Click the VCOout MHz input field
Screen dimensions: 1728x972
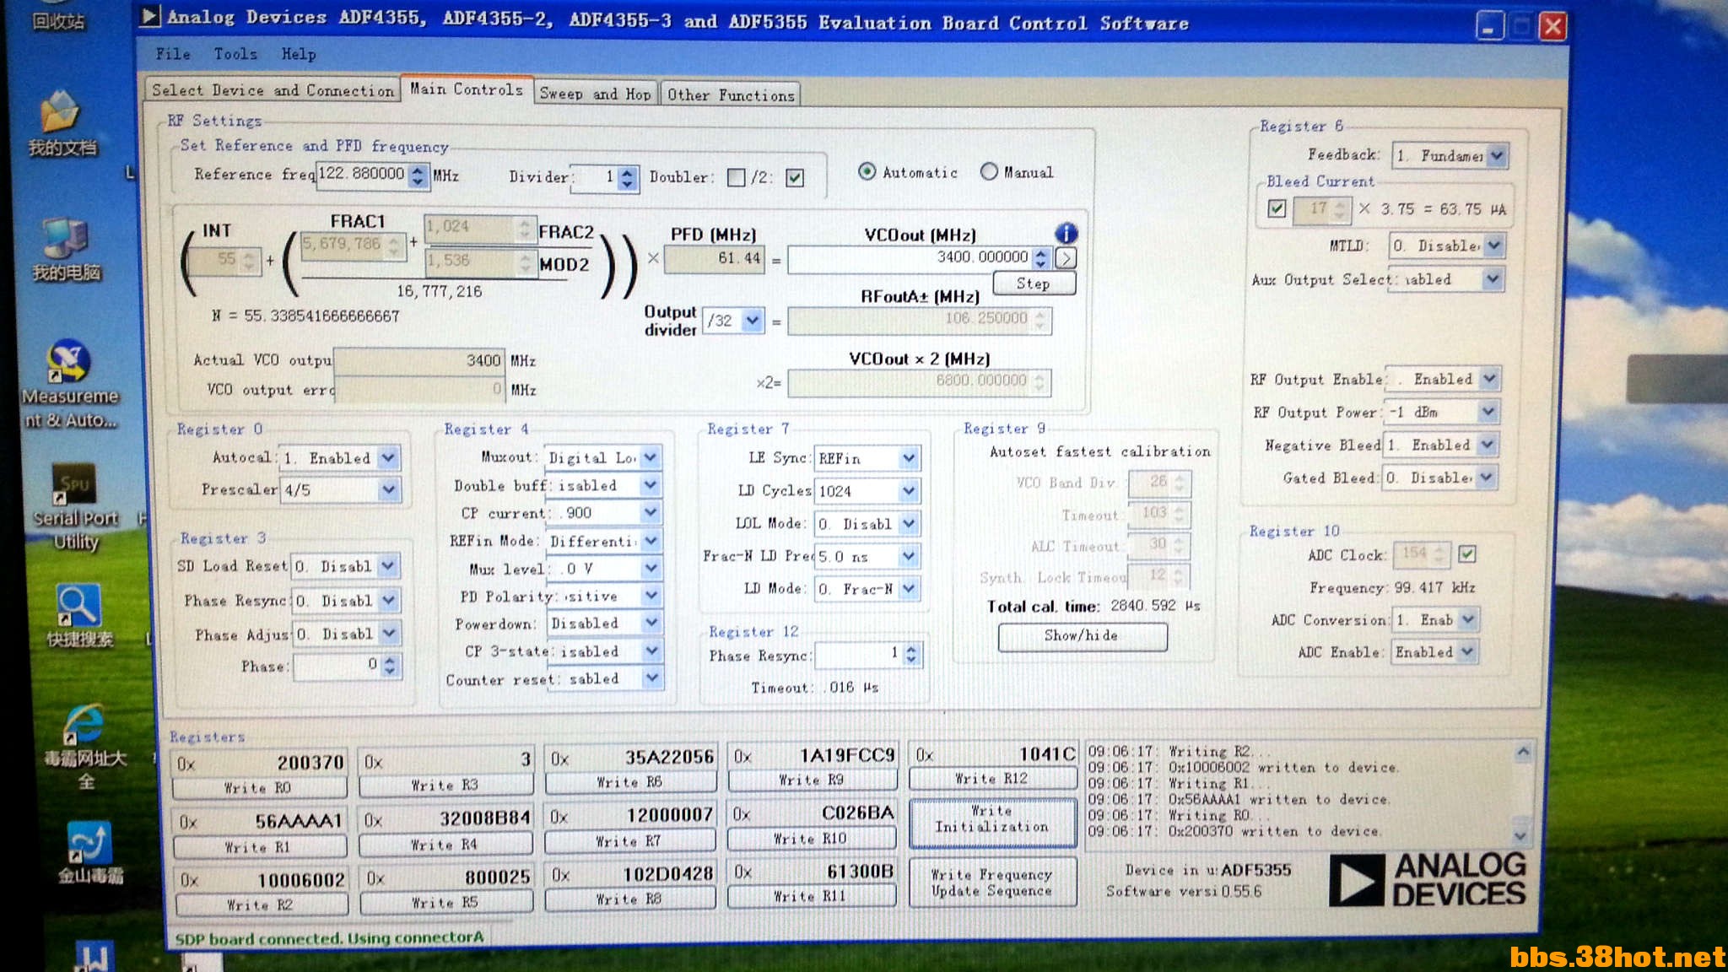click(x=910, y=258)
